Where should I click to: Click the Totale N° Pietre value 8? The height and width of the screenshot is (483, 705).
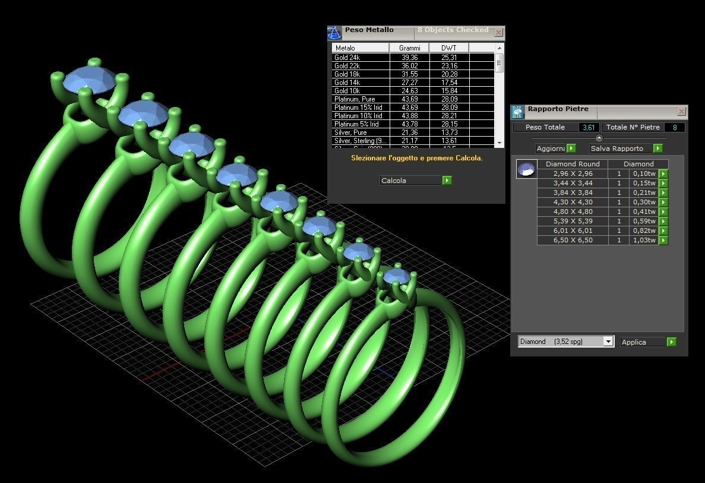pyautogui.click(x=675, y=127)
